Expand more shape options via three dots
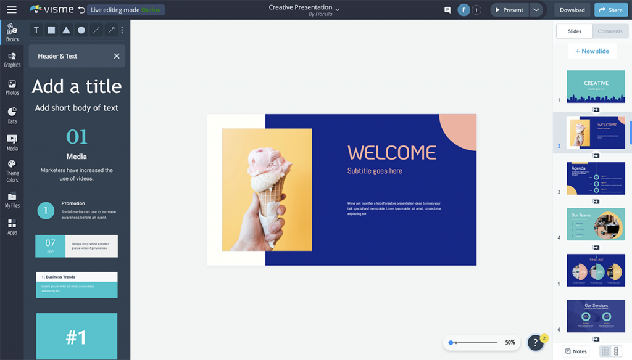 coord(122,30)
